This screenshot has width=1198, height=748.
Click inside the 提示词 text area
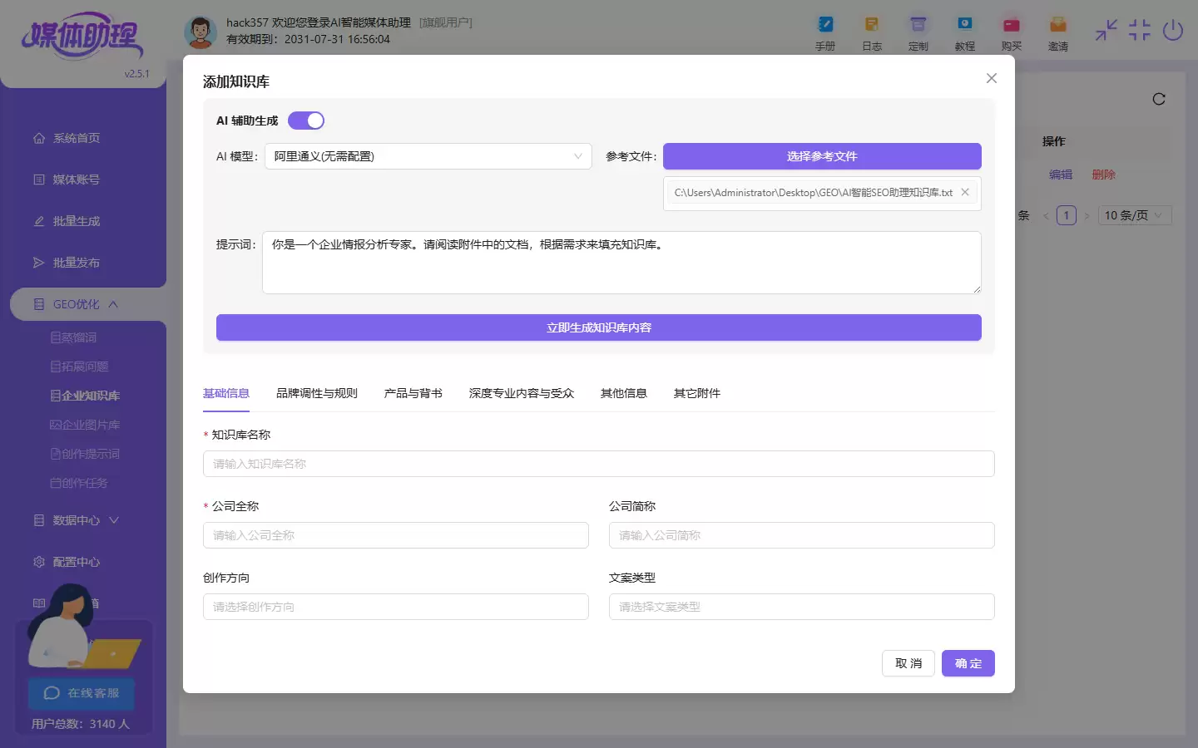(621, 263)
